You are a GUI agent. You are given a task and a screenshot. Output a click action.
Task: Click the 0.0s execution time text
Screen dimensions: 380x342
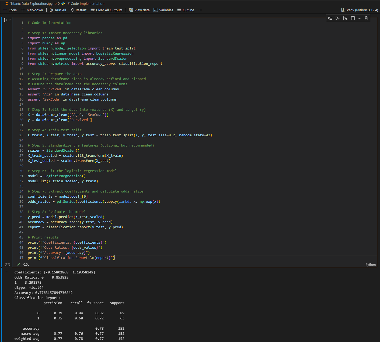26,265
